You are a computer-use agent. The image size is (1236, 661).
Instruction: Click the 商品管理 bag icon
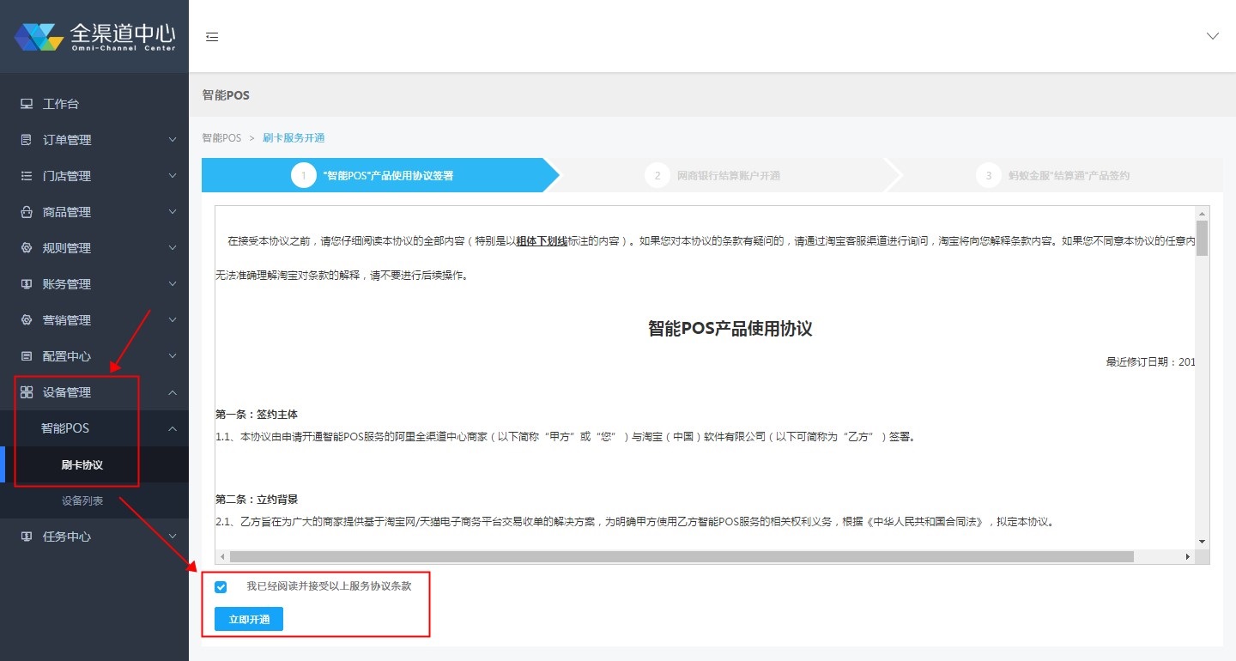[27, 212]
